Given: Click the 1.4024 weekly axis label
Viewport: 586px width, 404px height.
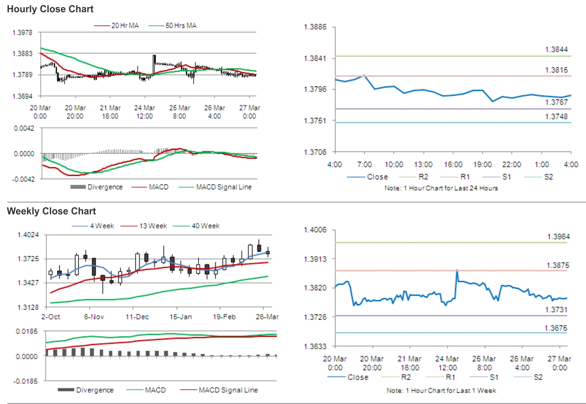Looking at the screenshot, I should tap(28, 235).
